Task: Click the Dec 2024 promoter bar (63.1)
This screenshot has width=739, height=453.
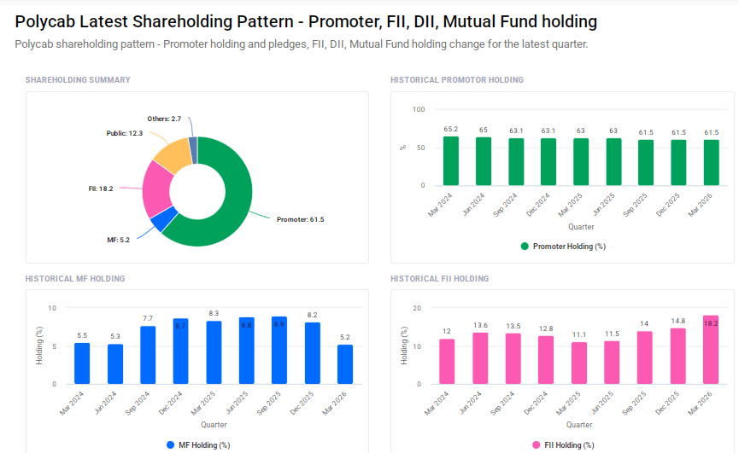Action: click(x=548, y=162)
